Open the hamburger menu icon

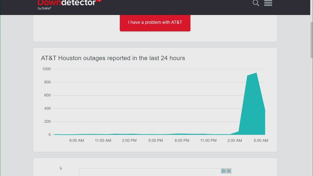click(x=268, y=3)
